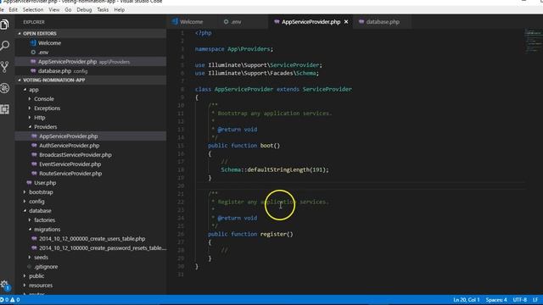Close the AppServiceProvider.php tab

(x=346, y=22)
